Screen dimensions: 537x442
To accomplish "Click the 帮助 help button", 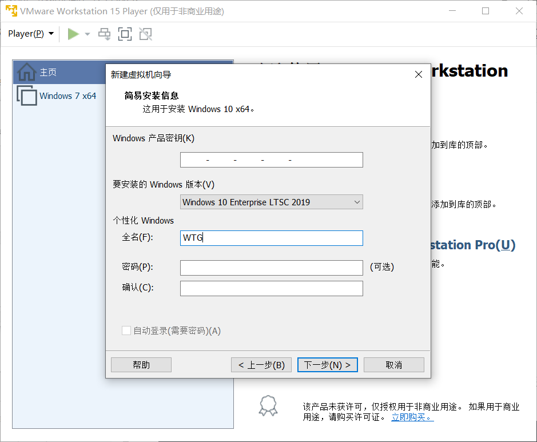I will [141, 365].
